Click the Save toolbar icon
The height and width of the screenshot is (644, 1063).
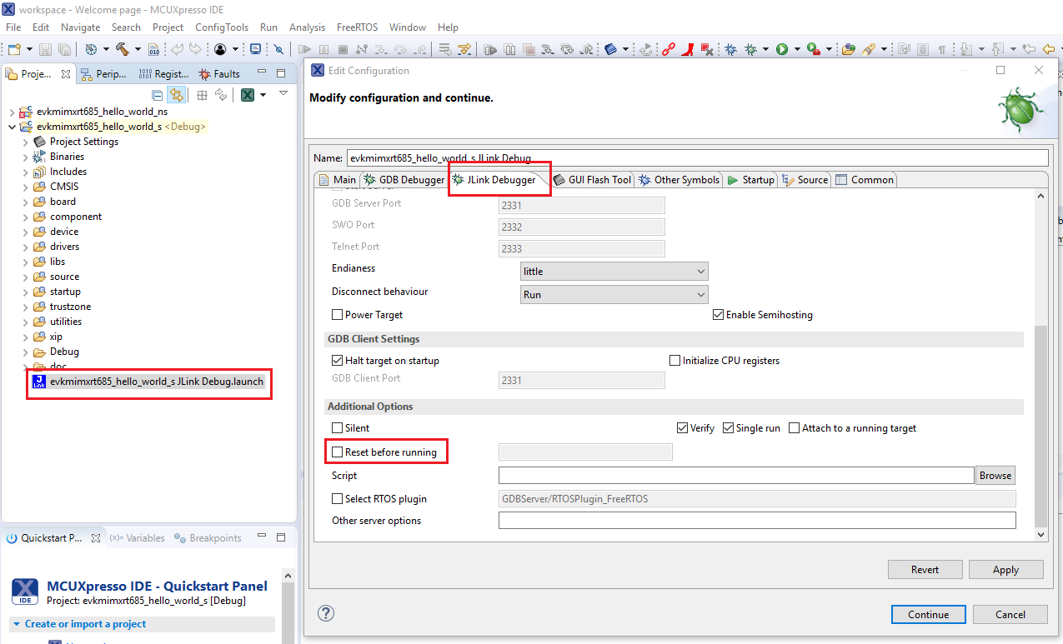tap(45, 49)
